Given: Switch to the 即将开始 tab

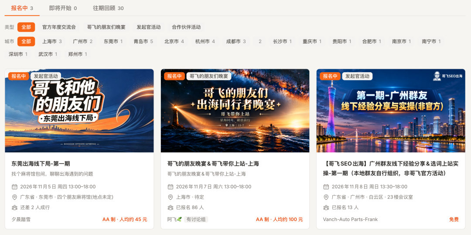Looking at the screenshot, I should pyautogui.click(x=63, y=8).
